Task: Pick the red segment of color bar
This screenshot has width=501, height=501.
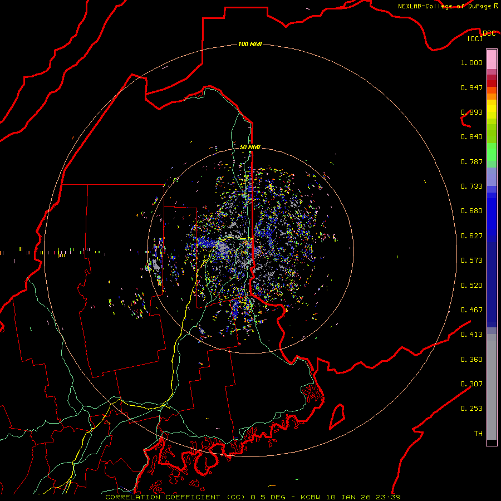Action: tap(492, 83)
